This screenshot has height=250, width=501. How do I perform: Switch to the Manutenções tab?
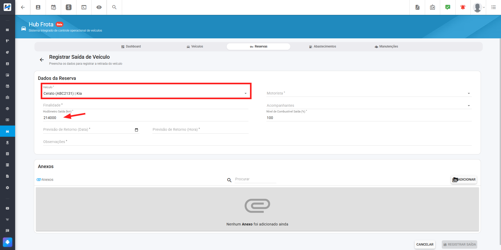click(x=386, y=46)
